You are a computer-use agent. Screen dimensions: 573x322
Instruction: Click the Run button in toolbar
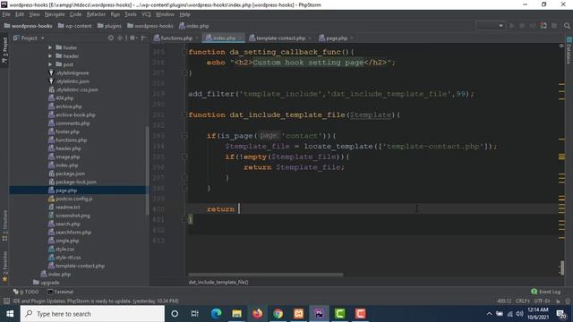[511, 26]
